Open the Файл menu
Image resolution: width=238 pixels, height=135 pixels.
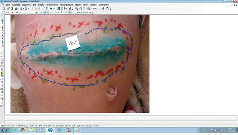click(x=8, y=5)
